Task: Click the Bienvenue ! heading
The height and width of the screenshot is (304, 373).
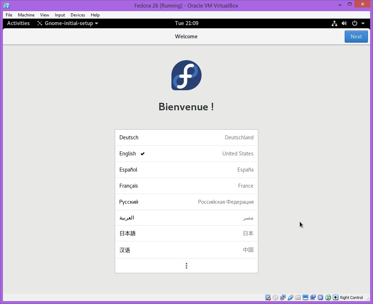Action: [186, 107]
